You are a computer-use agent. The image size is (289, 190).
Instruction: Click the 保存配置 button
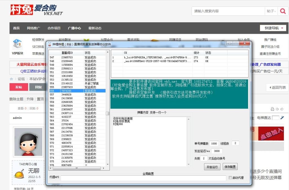tap(230, 167)
